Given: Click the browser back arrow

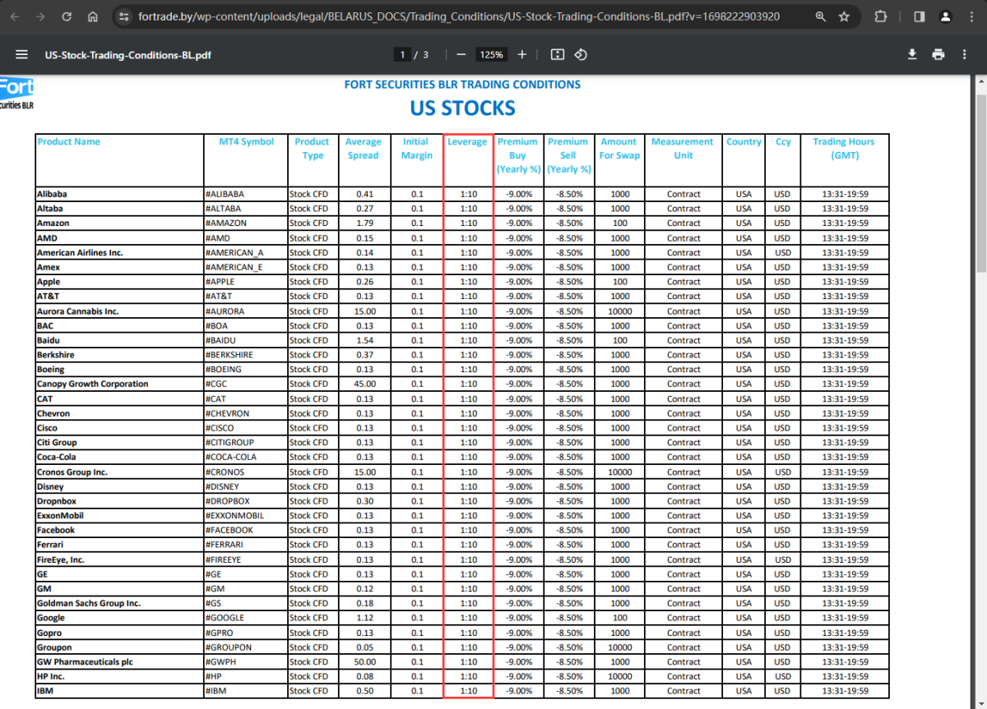Looking at the screenshot, I should [14, 16].
